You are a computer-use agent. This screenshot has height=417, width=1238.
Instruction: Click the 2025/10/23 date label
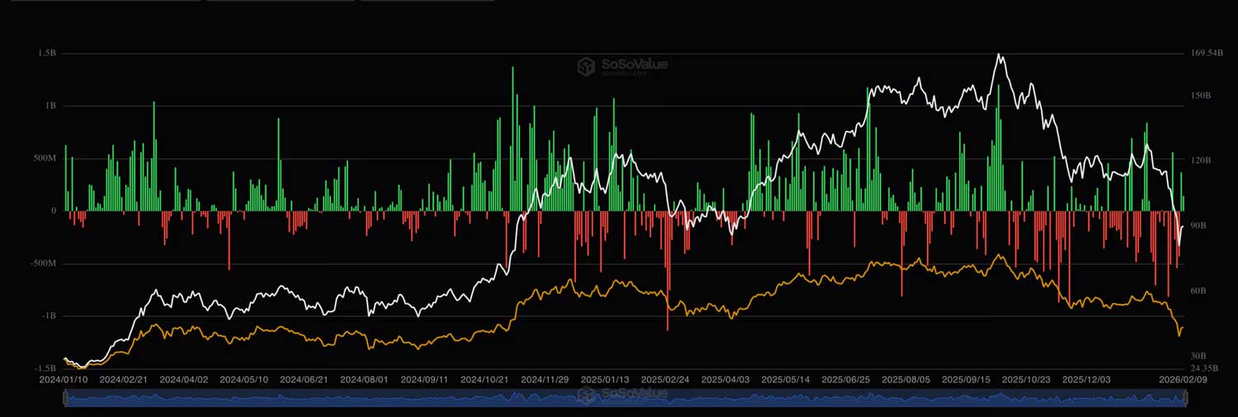[1026, 380]
